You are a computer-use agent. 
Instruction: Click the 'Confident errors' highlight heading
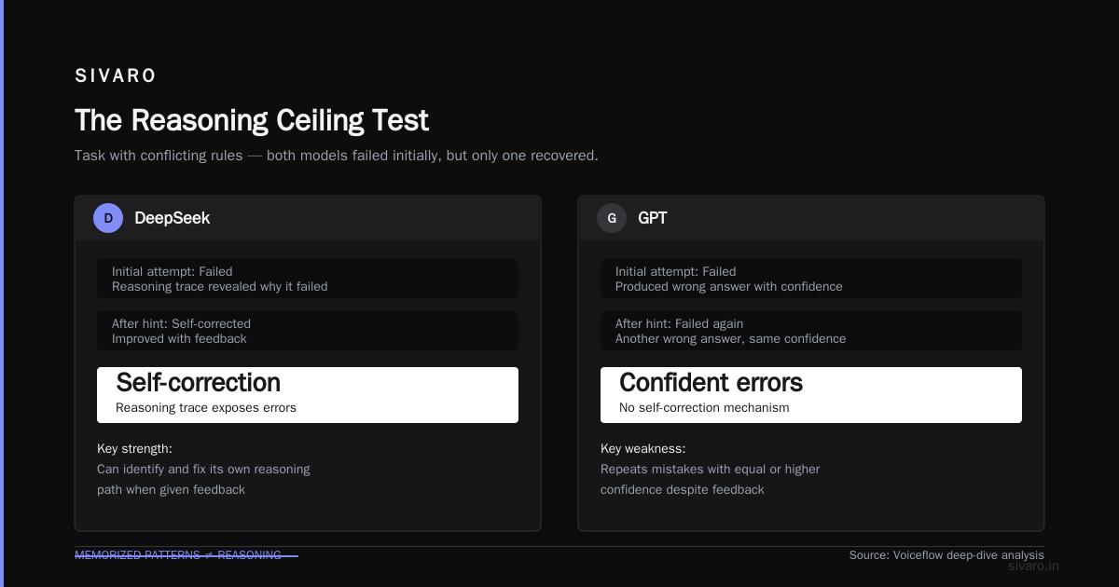click(711, 383)
